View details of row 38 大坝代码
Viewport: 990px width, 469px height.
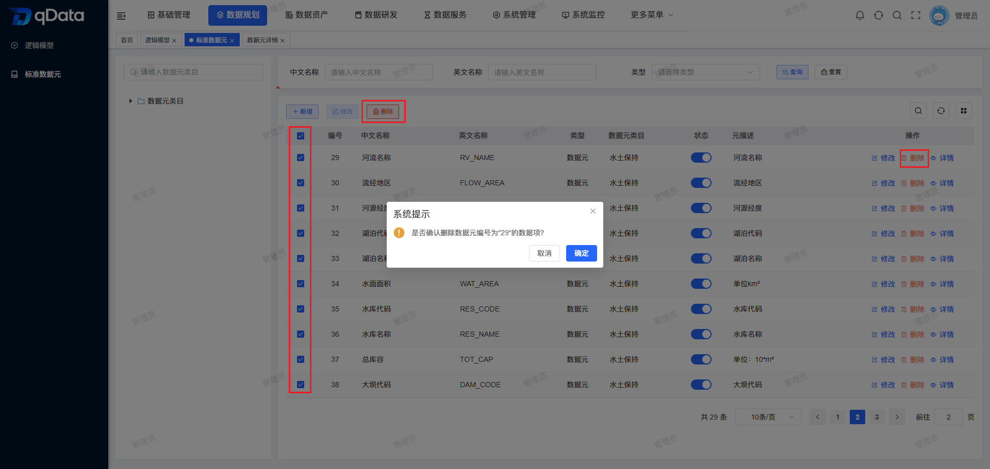pos(942,385)
